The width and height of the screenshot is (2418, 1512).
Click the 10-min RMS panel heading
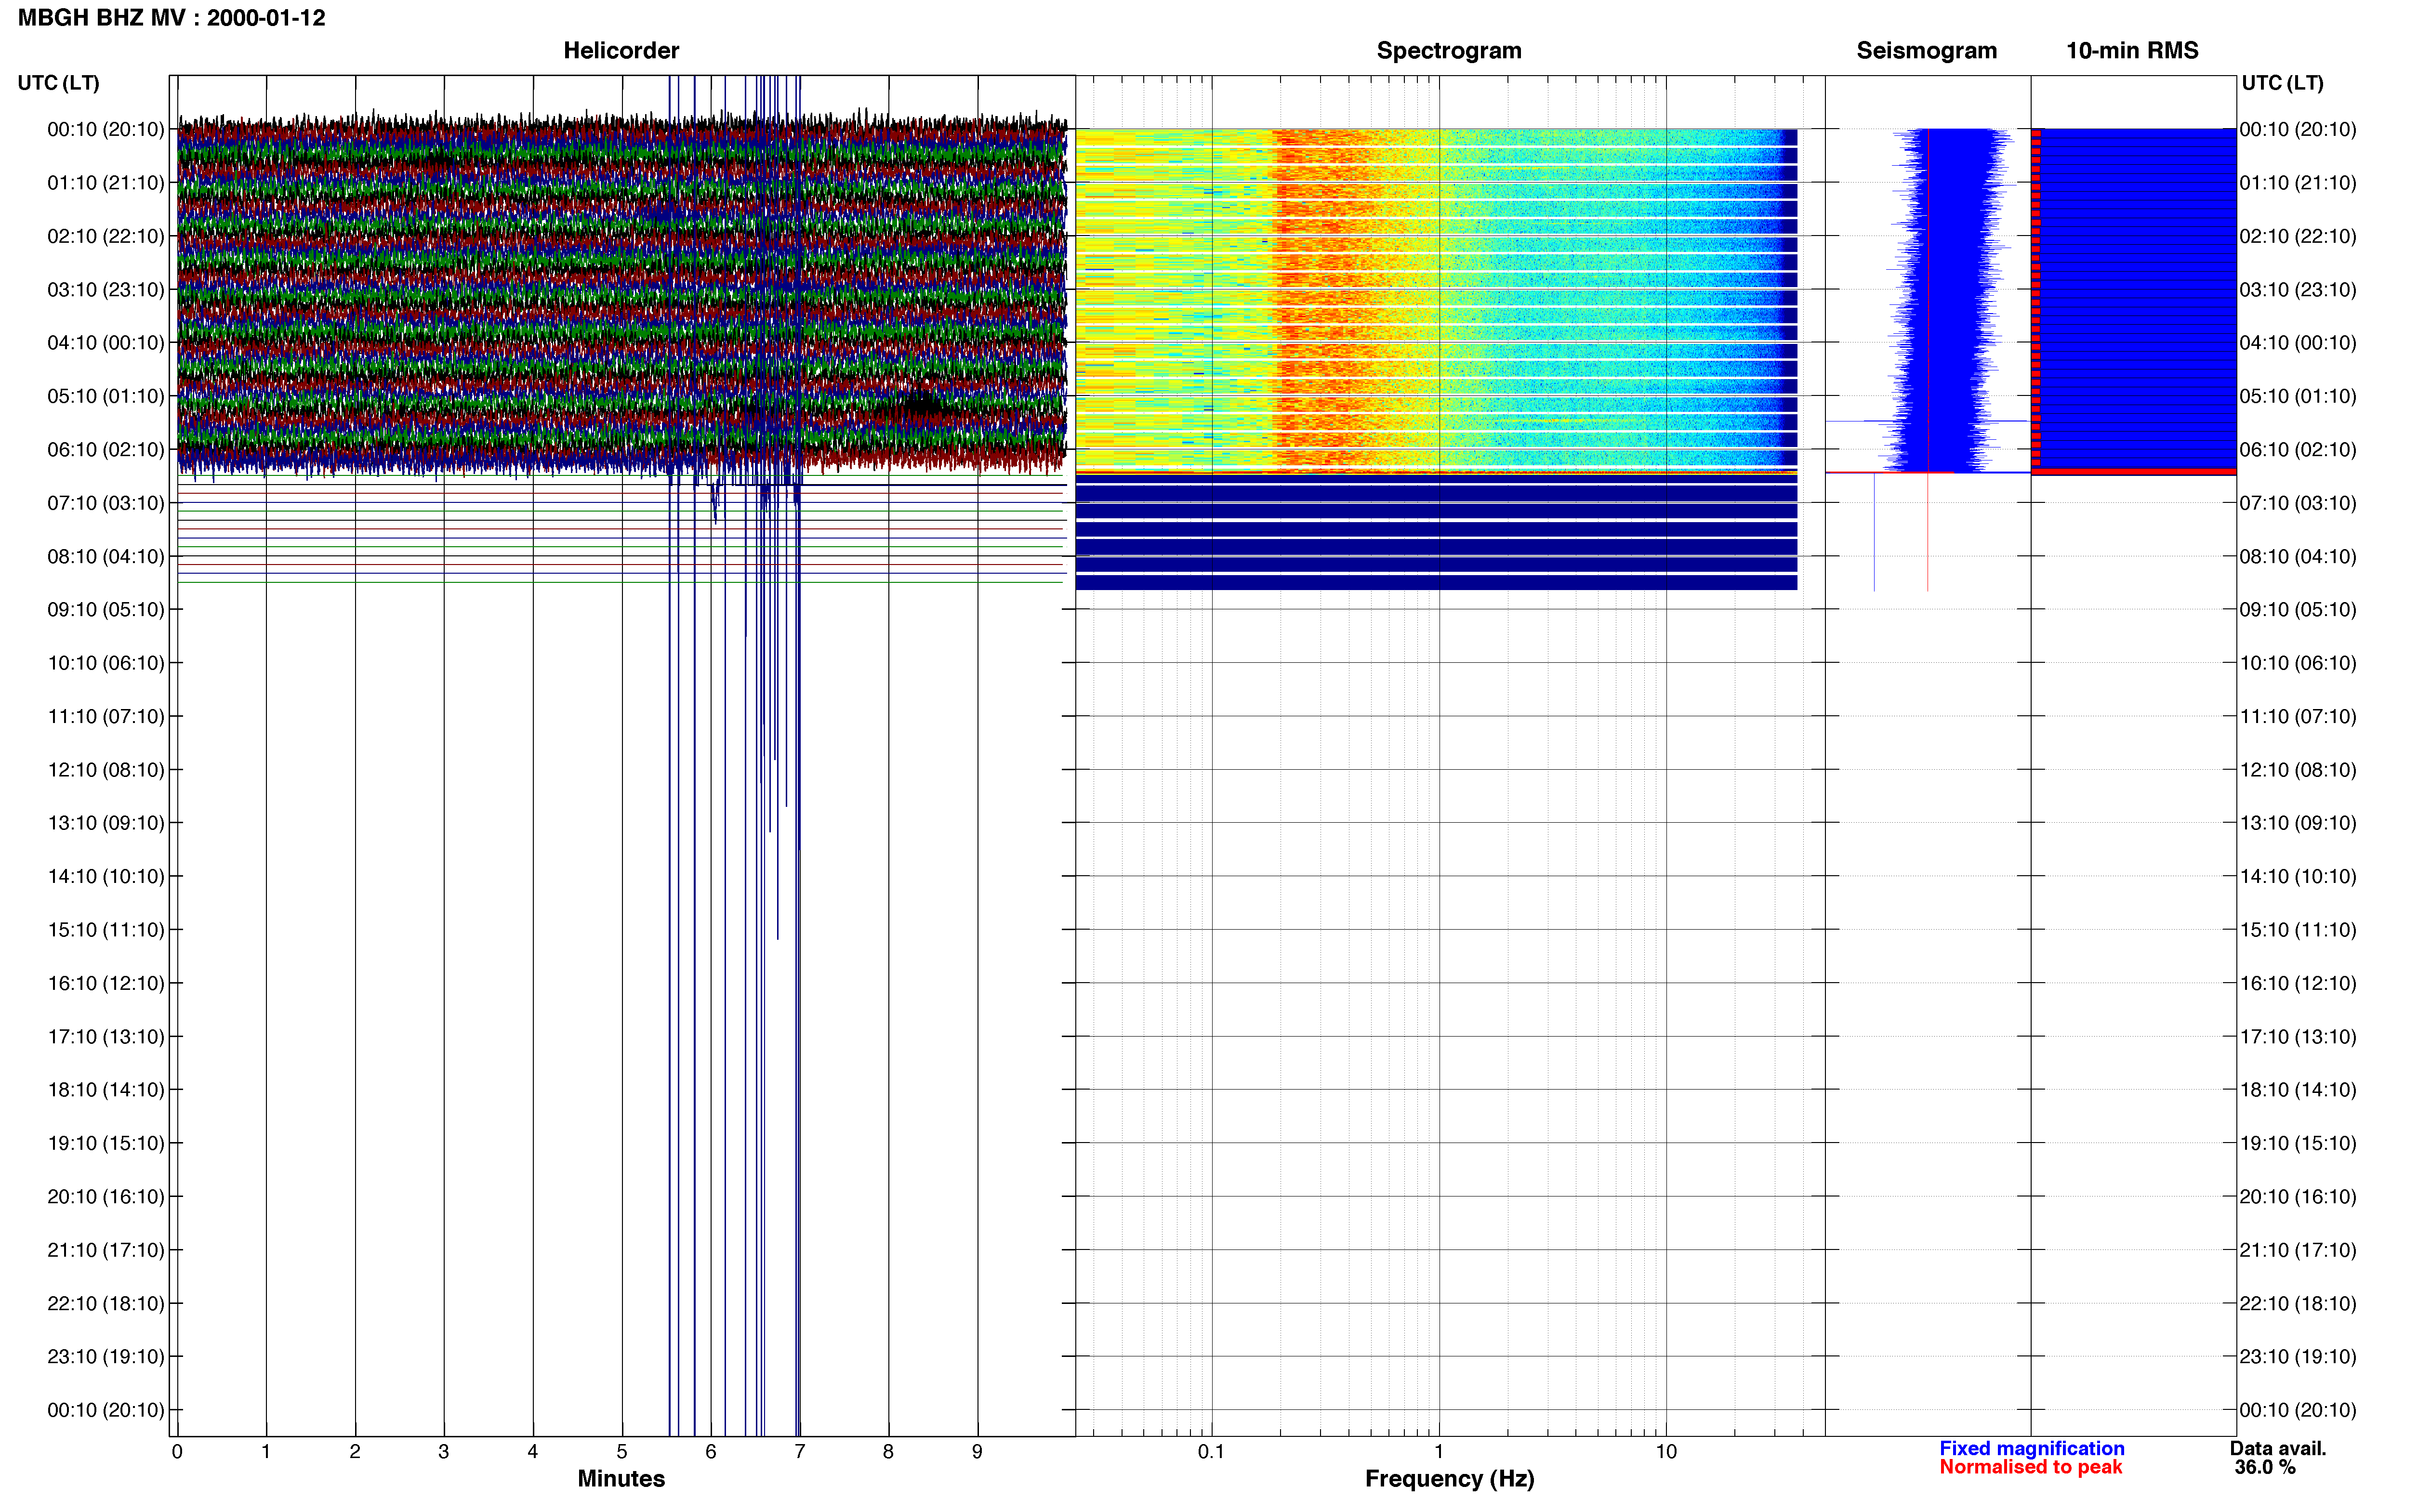(x=2132, y=50)
